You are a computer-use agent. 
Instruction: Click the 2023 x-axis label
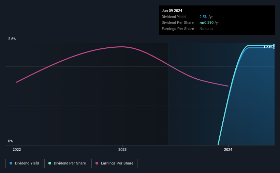click(x=122, y=150)
